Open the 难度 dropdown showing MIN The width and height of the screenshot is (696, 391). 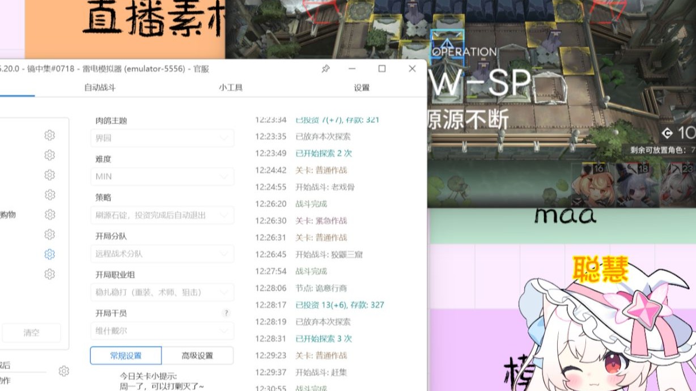point(162,176)
